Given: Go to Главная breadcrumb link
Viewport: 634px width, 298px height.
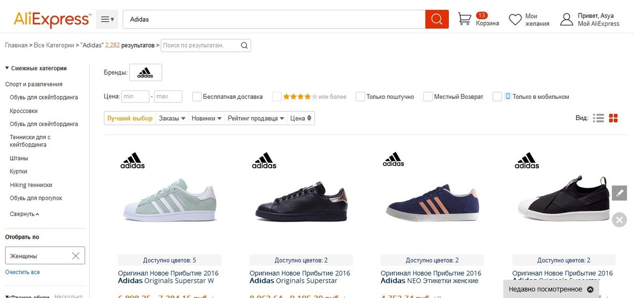Looking at the screenshot, I should [x=16, y=45].
